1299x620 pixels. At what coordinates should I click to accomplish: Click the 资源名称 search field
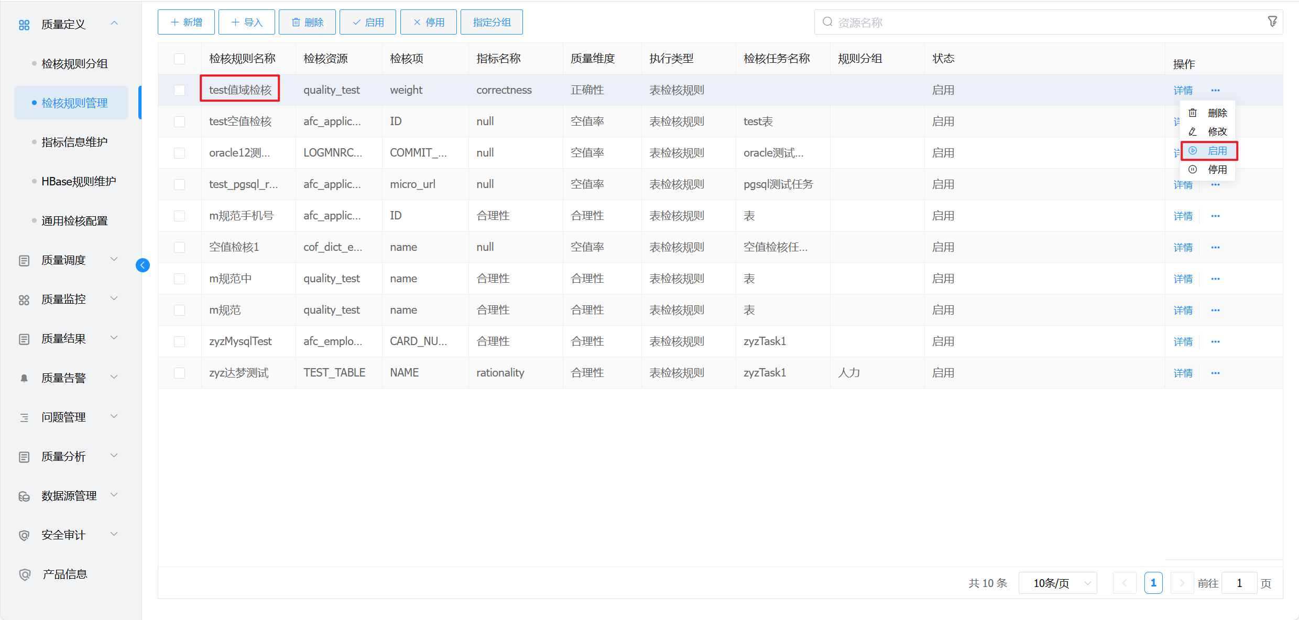coord(1043,22)
